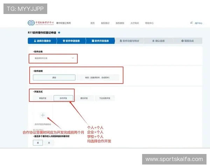210x168 pixels.
Task: Choose 否 for 多个著作权人共同享有软件著作权
Action: 49,143
